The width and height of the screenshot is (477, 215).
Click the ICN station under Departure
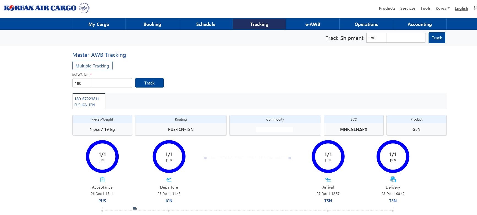[169, 201]
